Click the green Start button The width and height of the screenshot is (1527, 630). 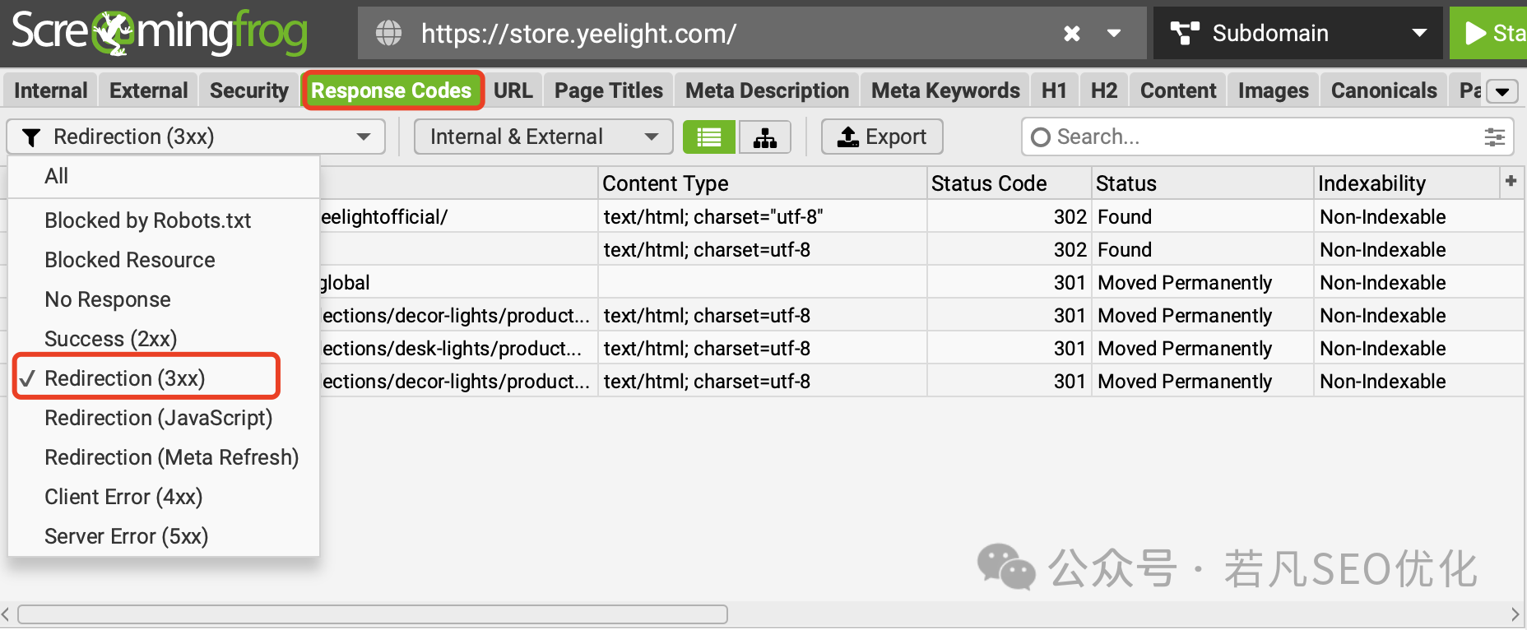tap(1489, 33)
